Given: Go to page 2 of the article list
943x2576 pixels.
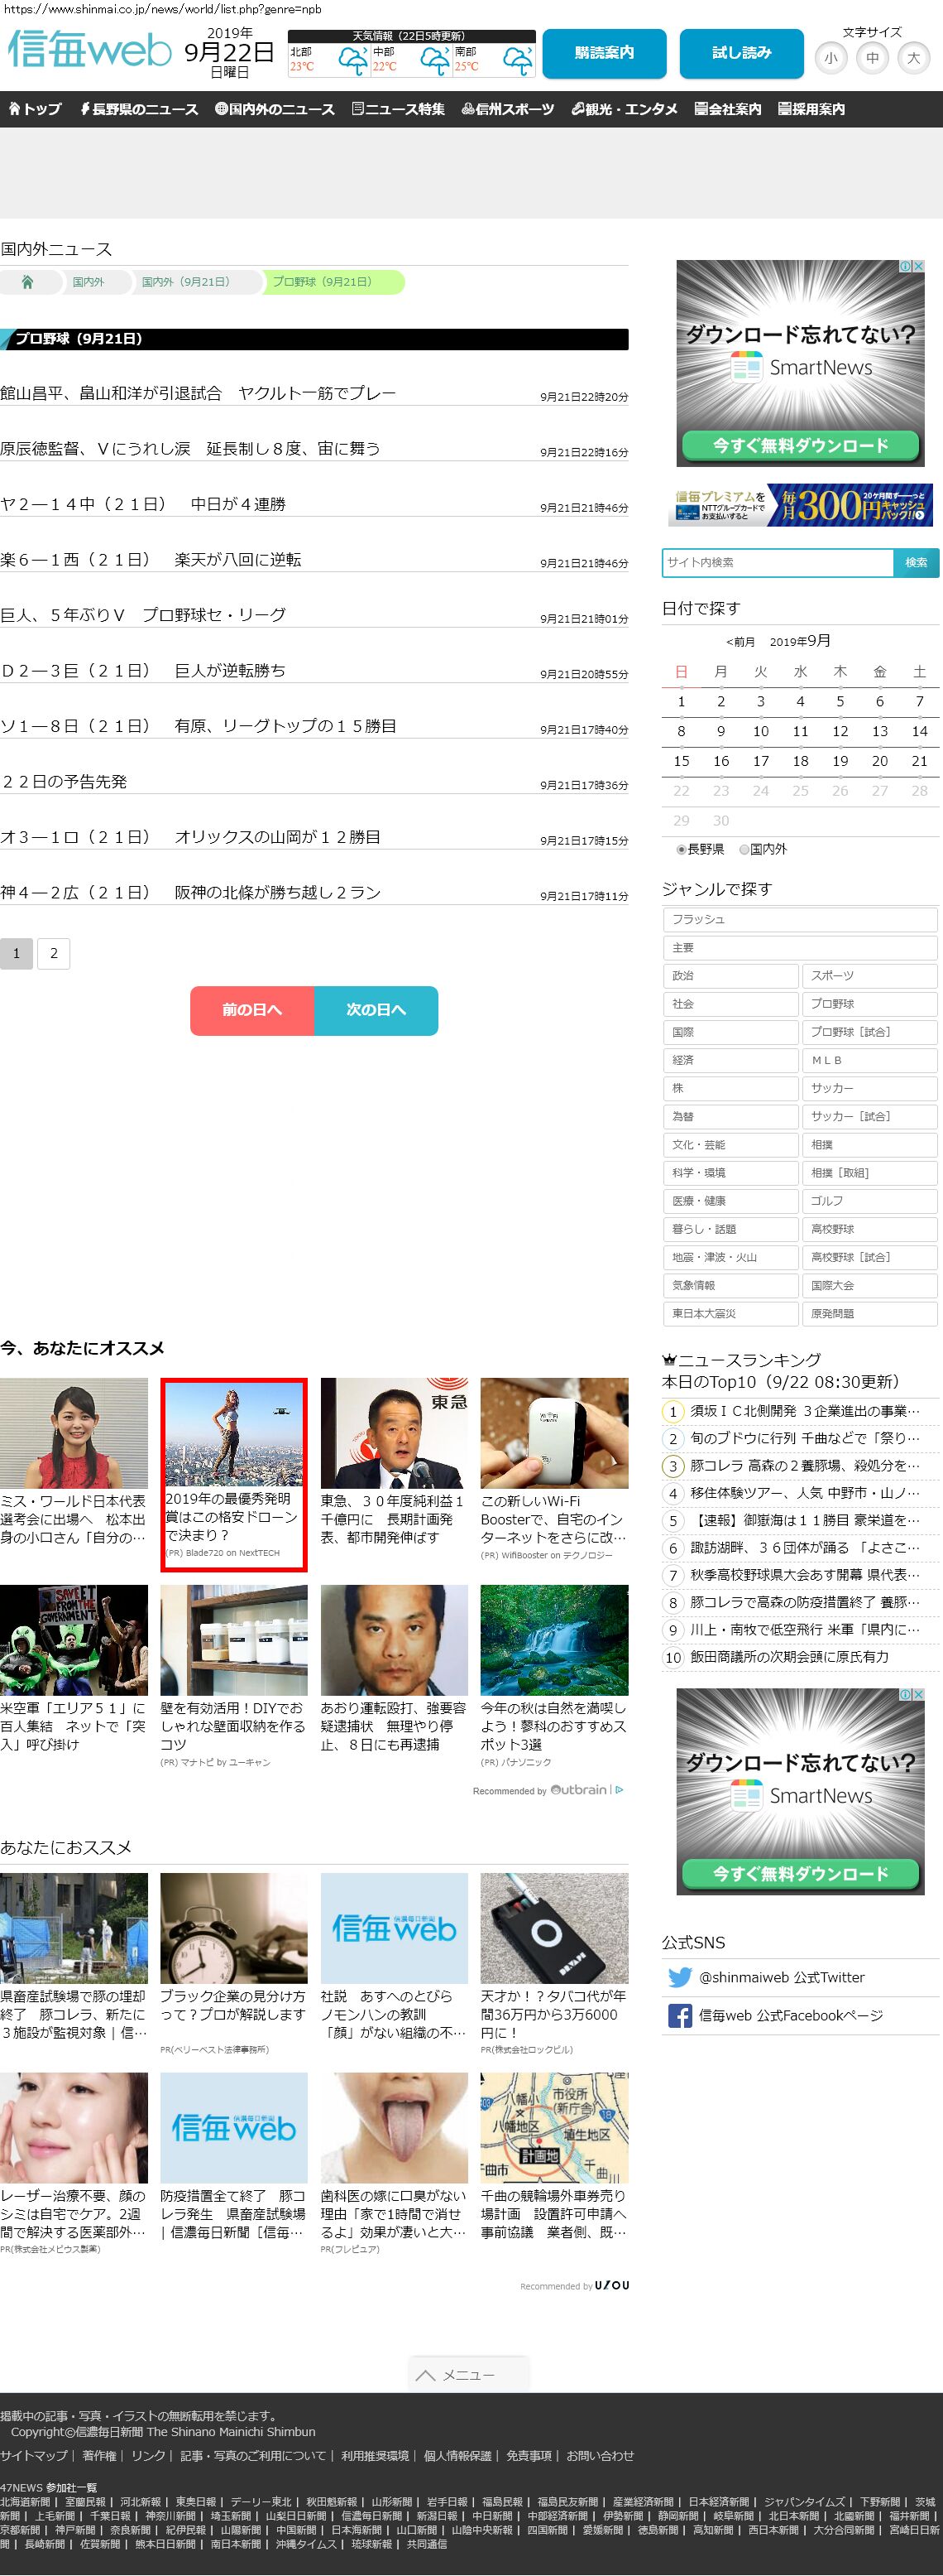Looking at the screenshot, I should coord(54,953).
